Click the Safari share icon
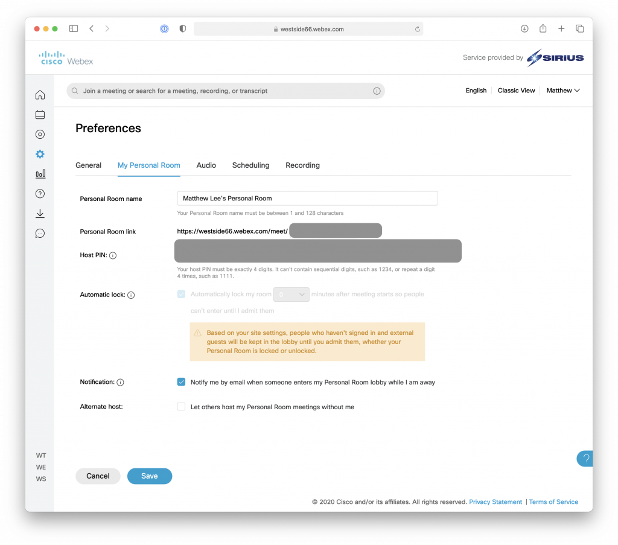The image size is (618, 545). (x=543, y=28)
